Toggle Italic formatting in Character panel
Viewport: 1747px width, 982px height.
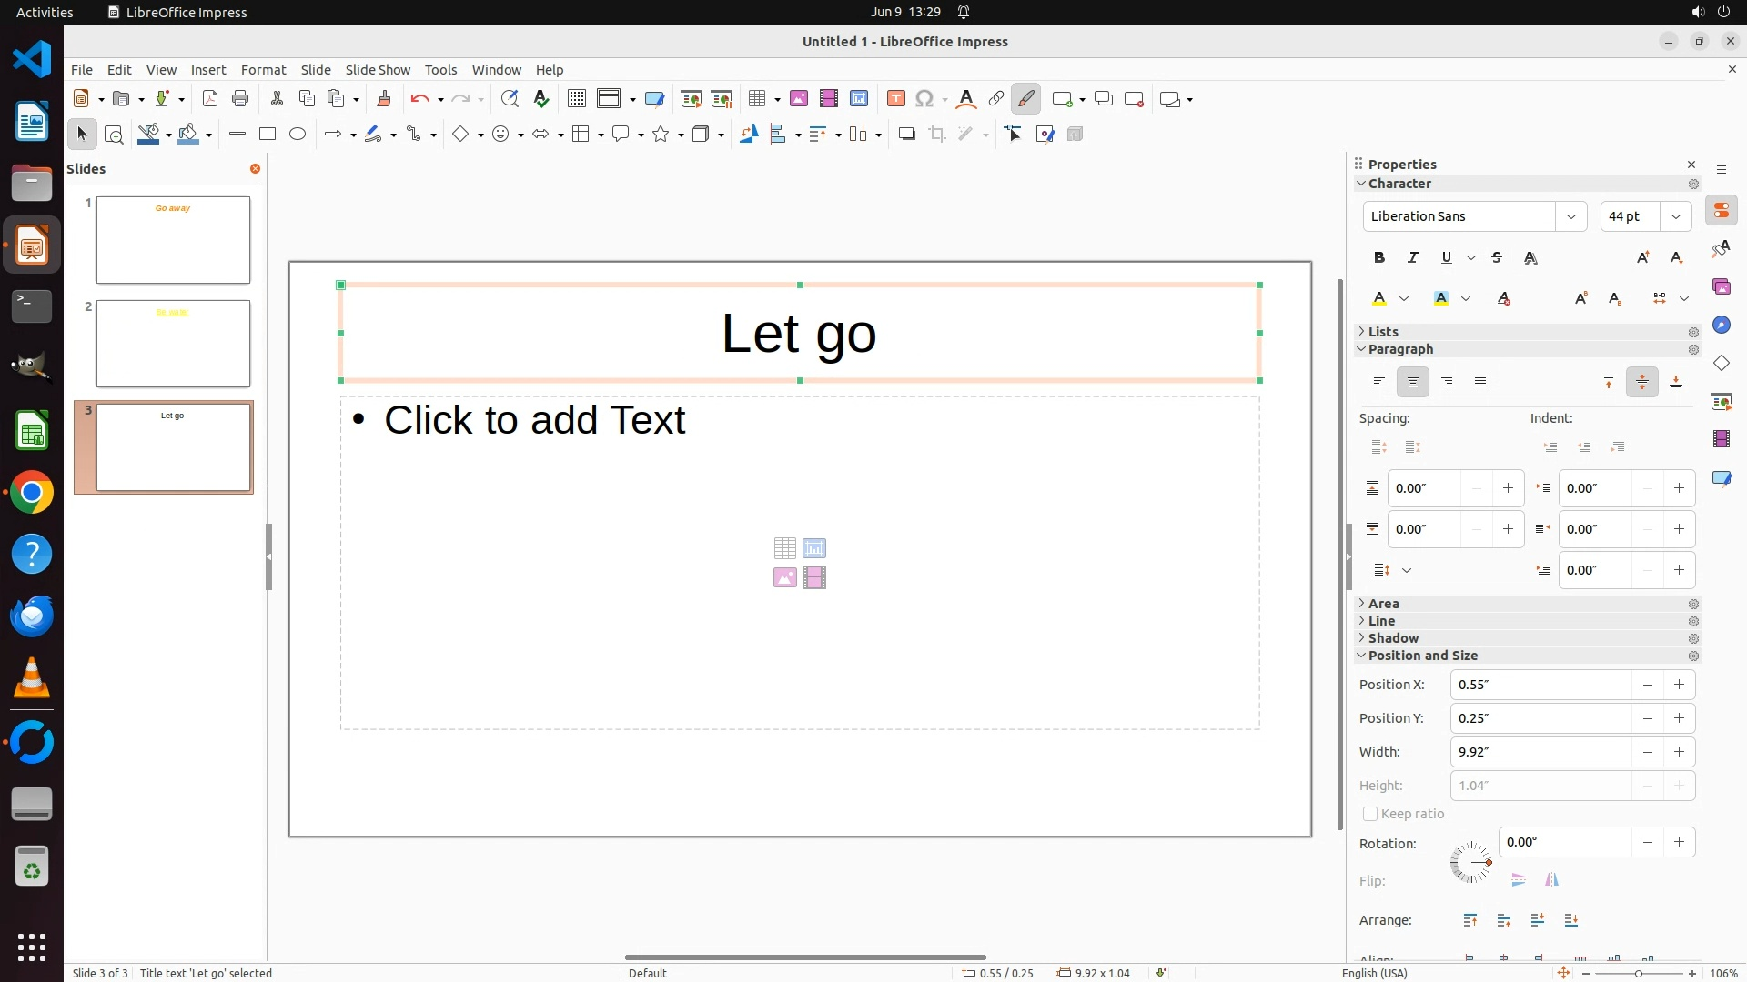pos(1413,258)
